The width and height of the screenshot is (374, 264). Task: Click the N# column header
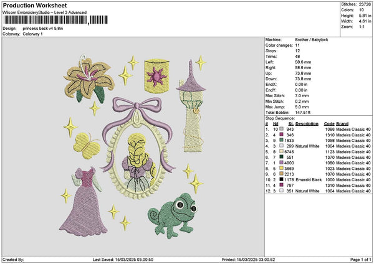tap(276, 124)
